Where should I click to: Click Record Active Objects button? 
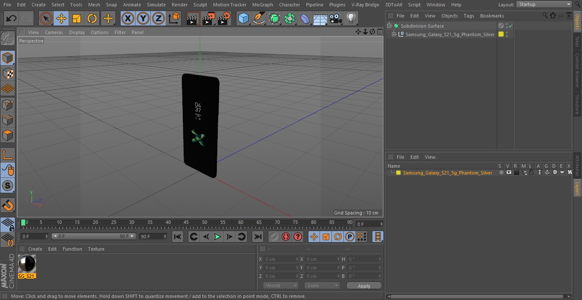click(274, 237)
